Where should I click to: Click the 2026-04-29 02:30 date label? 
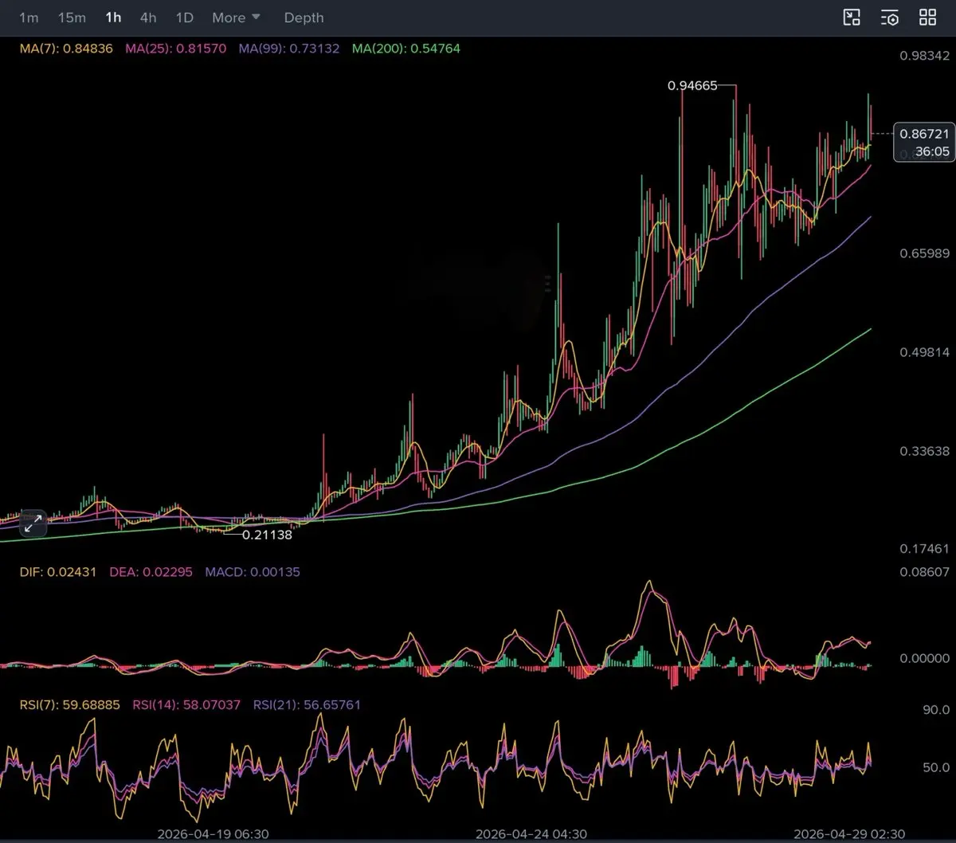pyautogui.click(x=849, y=834)
